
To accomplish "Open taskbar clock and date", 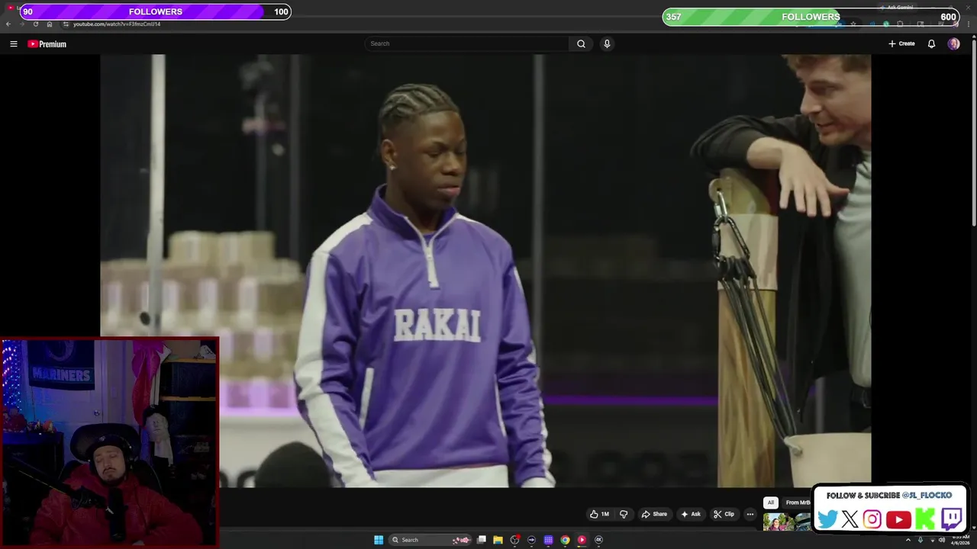I will (x=959, y=540).
